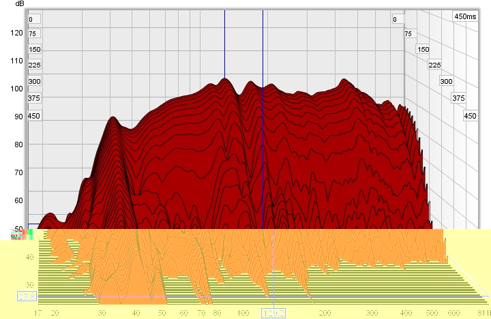Click the 300 ms marker on the right time axis
Image resolution: width=491 pixels, height=319 pixels.
(446, 82)
